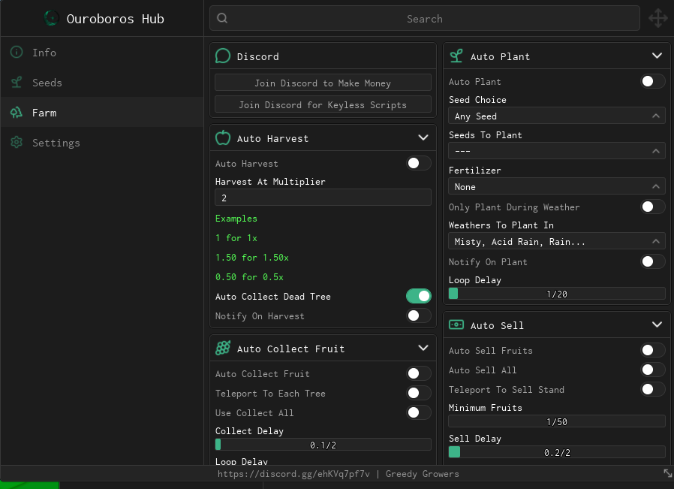Click the Auto Sell money icon
This screenshot has width=674, height=489.
tap(456, 324)
